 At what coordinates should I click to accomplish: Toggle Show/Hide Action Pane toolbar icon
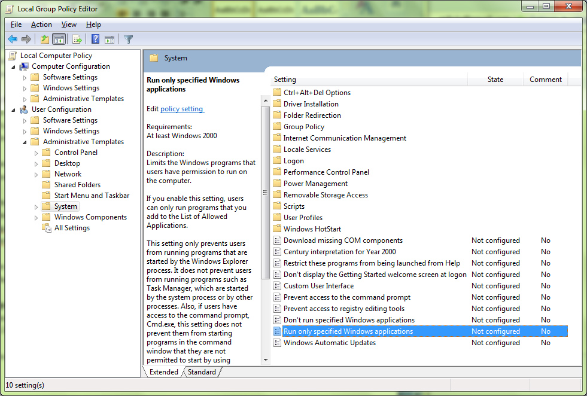point(110,39)
